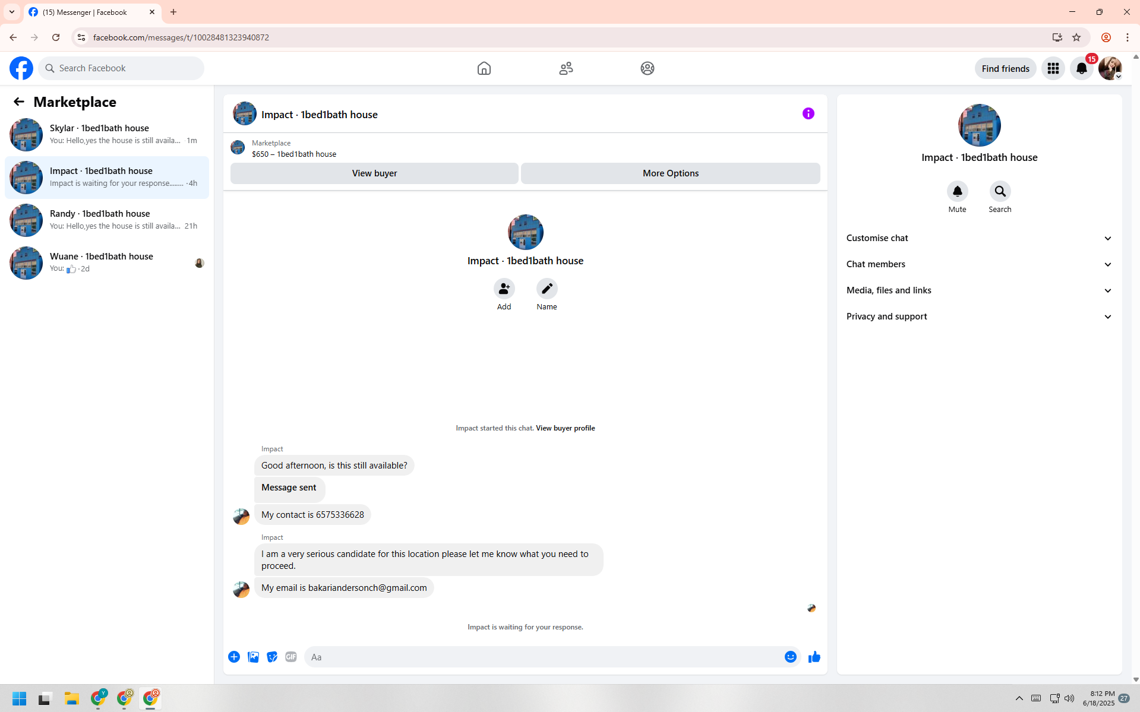The width and height of the screenshot is (1140, 712).
Task: Add people to the Impact chat
Action: tap(504, 289)
